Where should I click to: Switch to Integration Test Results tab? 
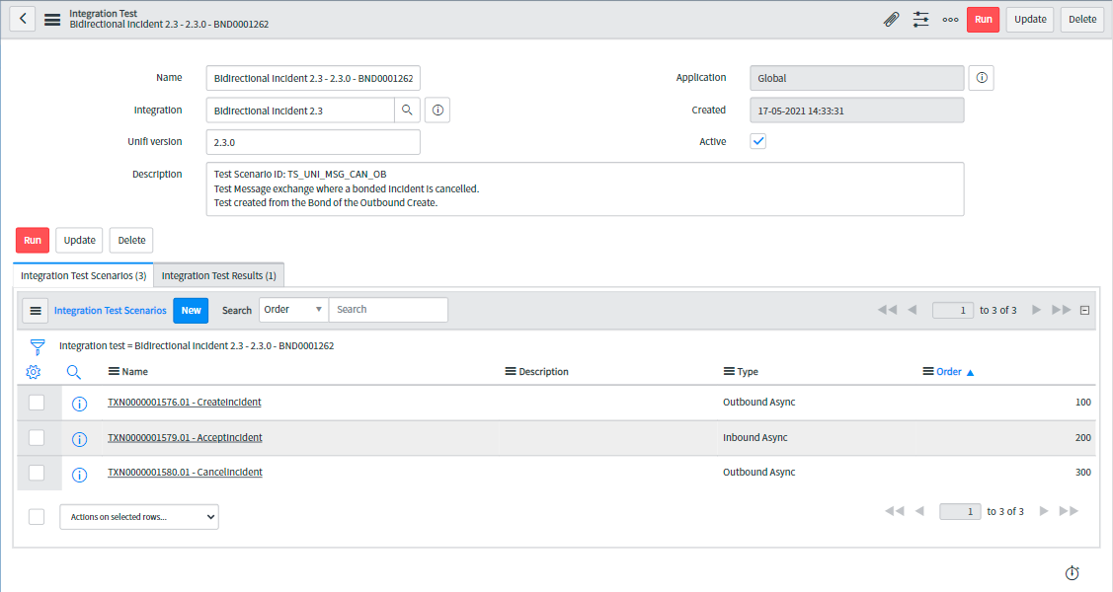pyautogui.click(x=218, y=275)
